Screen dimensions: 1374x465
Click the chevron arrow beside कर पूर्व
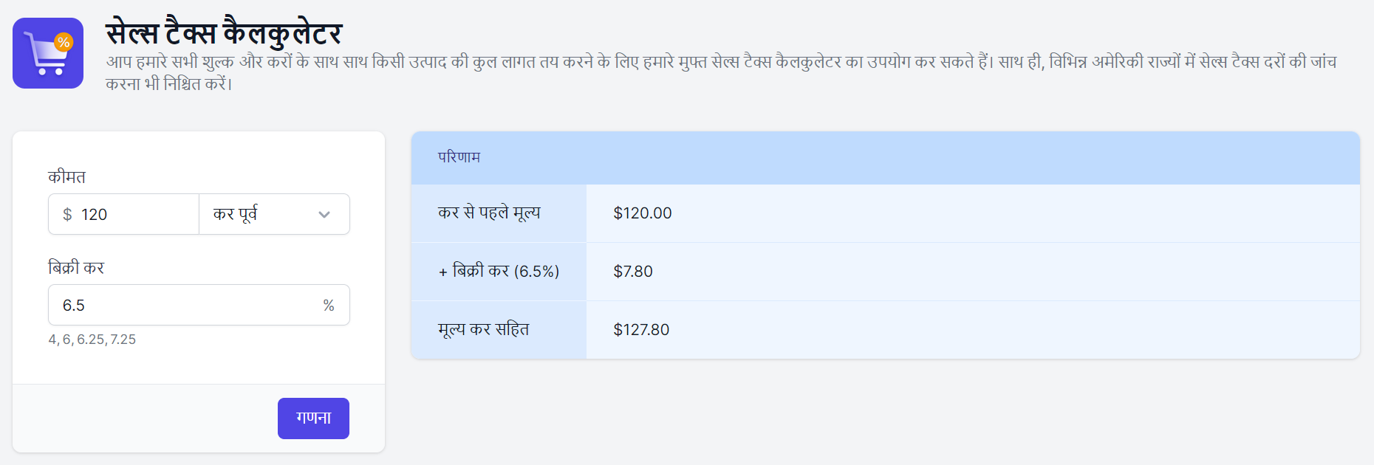324,215
